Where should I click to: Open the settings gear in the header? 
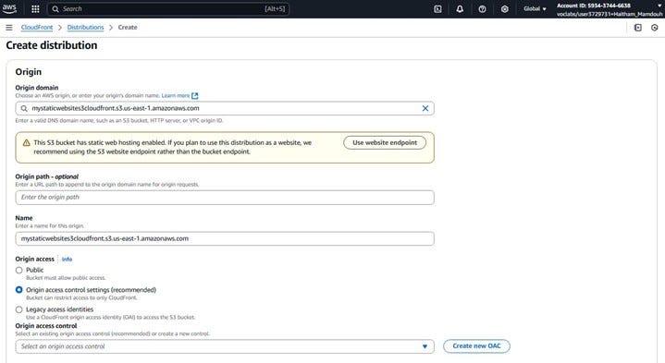tap(505, 9)
